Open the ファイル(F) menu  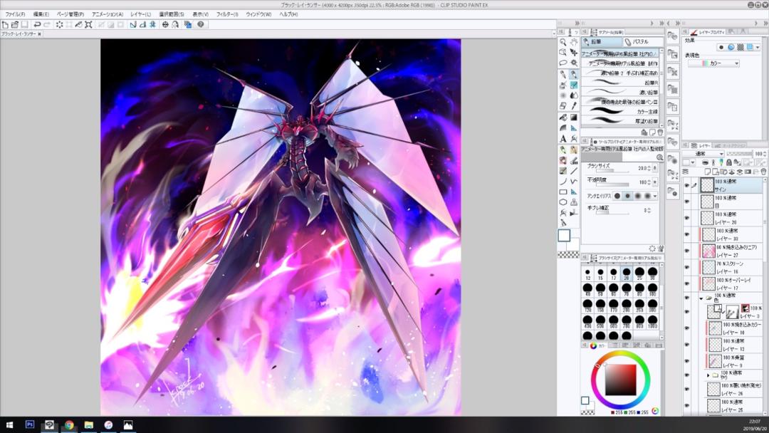[15, 14]
